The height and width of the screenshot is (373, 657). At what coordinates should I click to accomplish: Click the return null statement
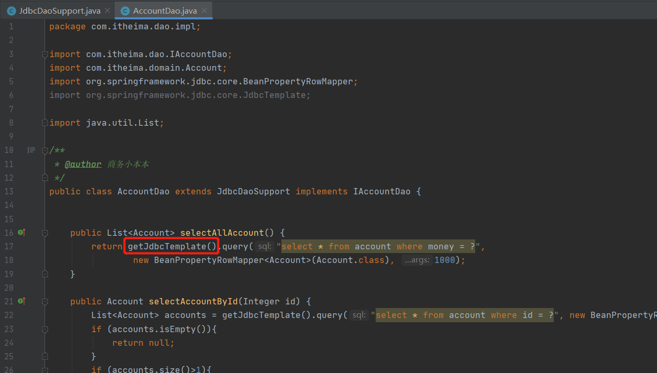(x=143, y=343)
